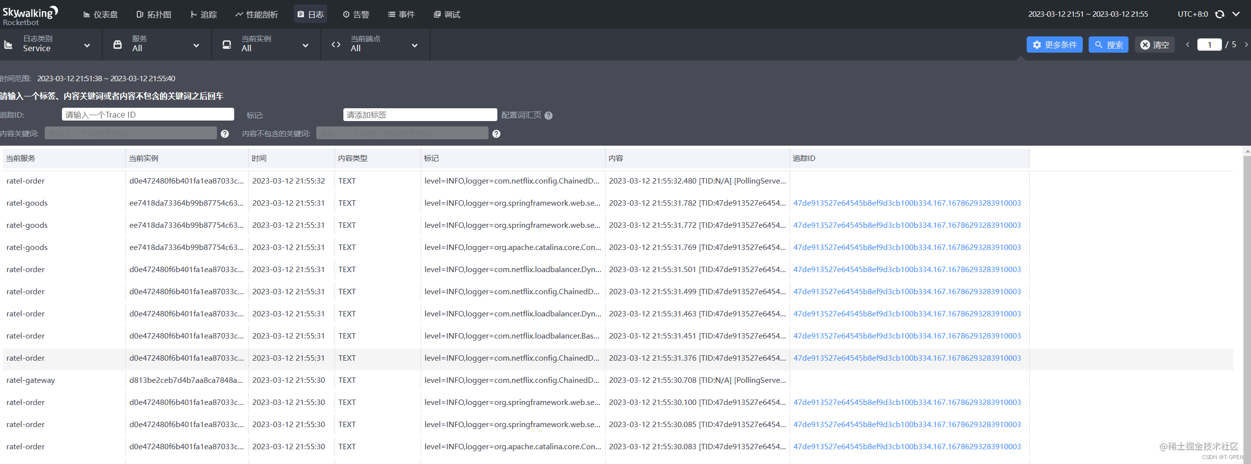The height and width of the screenshot is (464, 1251).
Task: Click the auto-refresh reload icon
Action: tap(1220, 14)
